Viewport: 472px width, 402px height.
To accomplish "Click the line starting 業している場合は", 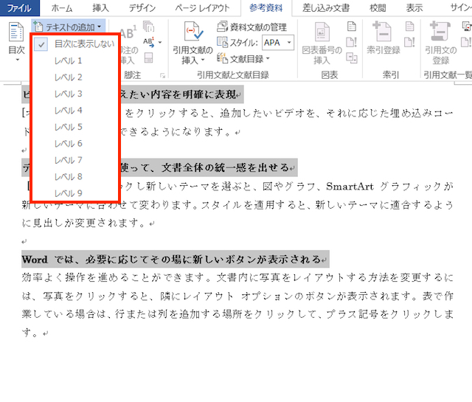I will [237, 314].
